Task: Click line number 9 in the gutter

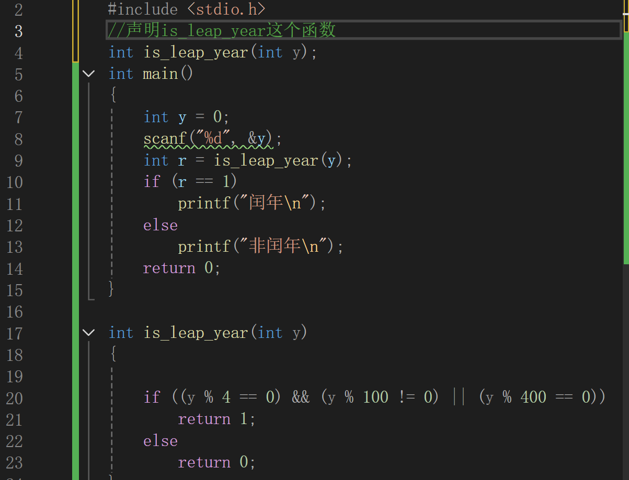Action: point(18,161)
